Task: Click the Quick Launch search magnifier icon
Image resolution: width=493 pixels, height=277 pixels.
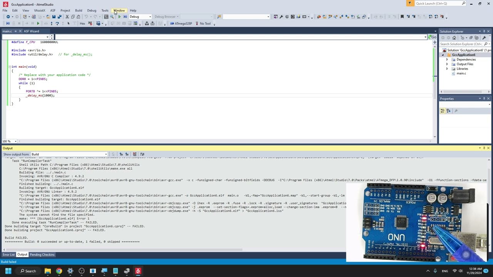Action: pos(463,3)
